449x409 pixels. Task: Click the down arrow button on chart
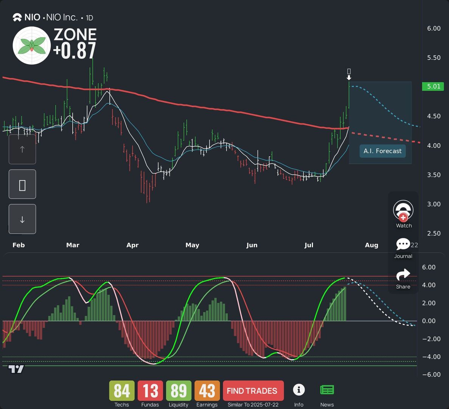pos(22,219)
